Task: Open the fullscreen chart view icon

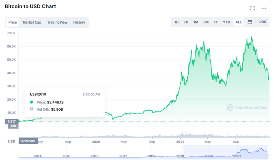Action: 252,8
